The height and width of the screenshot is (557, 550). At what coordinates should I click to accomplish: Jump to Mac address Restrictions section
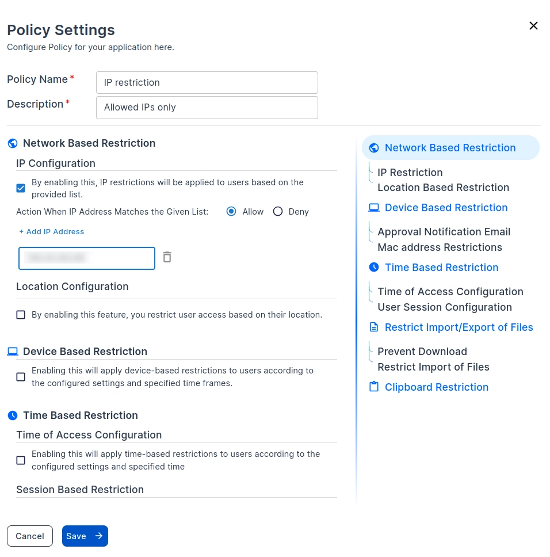[440, 247]
